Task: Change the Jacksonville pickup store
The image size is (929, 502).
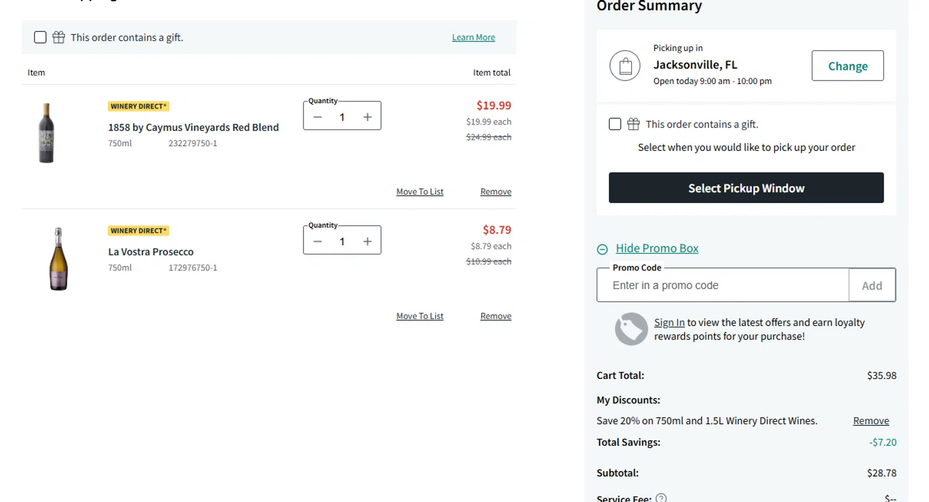Action: (847, 66)
